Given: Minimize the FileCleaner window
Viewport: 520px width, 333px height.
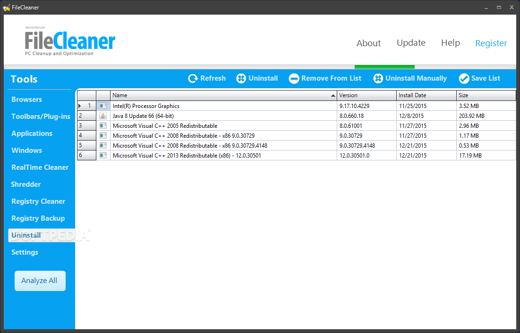Looking at the screenshot, I should [x=486, y=7].
